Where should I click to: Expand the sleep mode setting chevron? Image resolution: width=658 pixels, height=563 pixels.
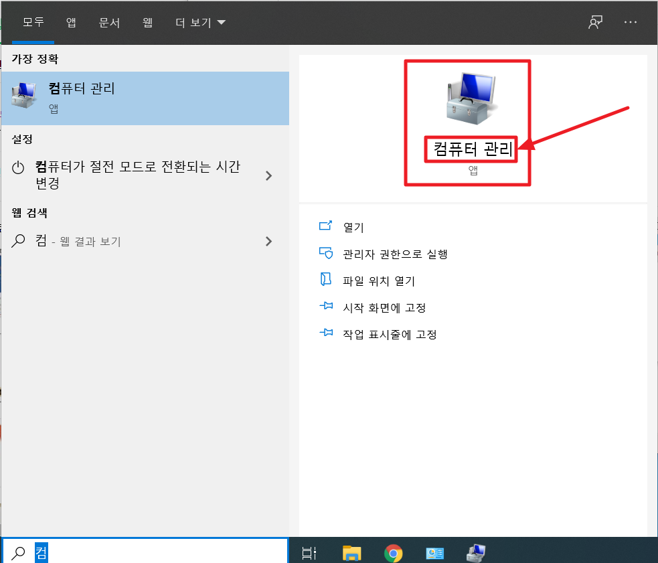[269, 175]
